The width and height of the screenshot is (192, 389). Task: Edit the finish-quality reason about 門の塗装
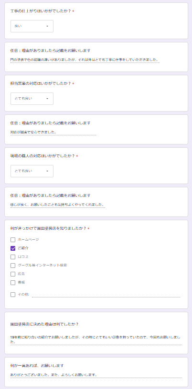85,60
